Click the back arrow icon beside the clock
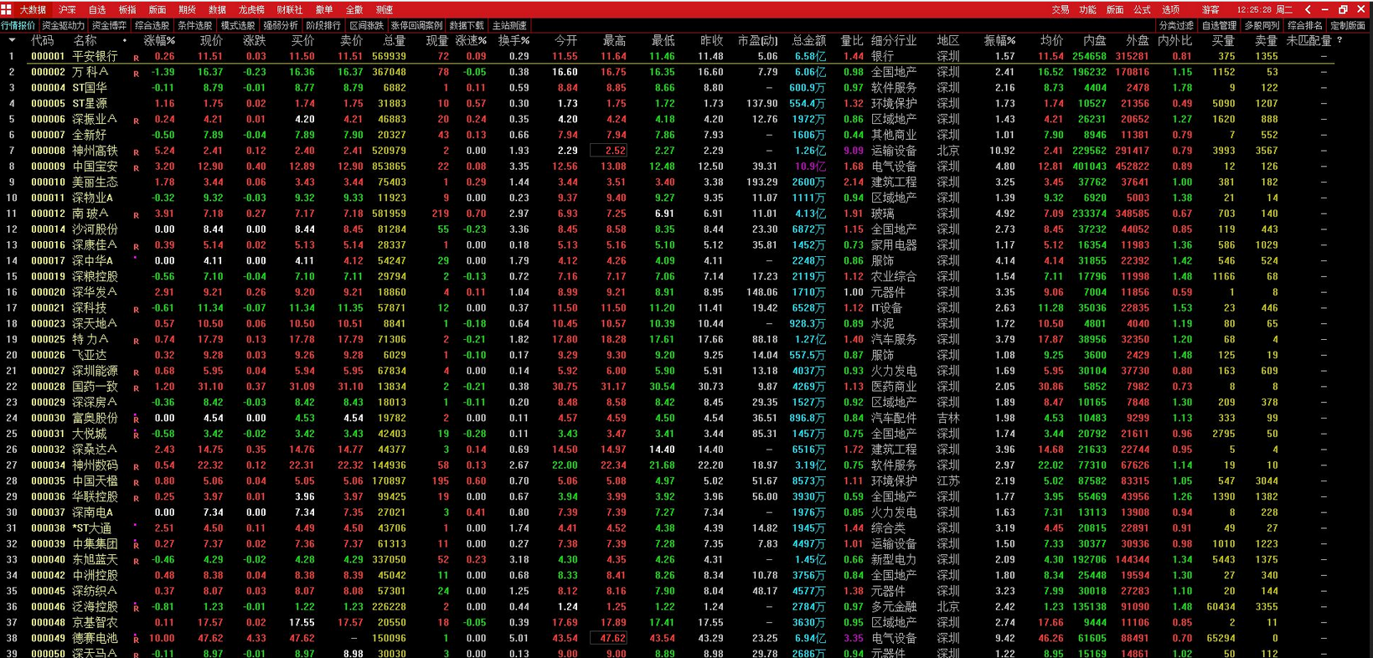This screenshot has height=658, width=1373. point(1308,9)
